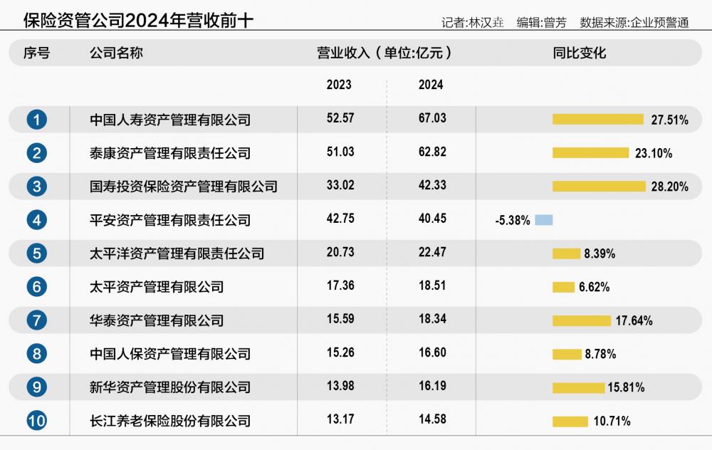Select the 同比变化 column header
712x450 pixels.
coord(580,53)
